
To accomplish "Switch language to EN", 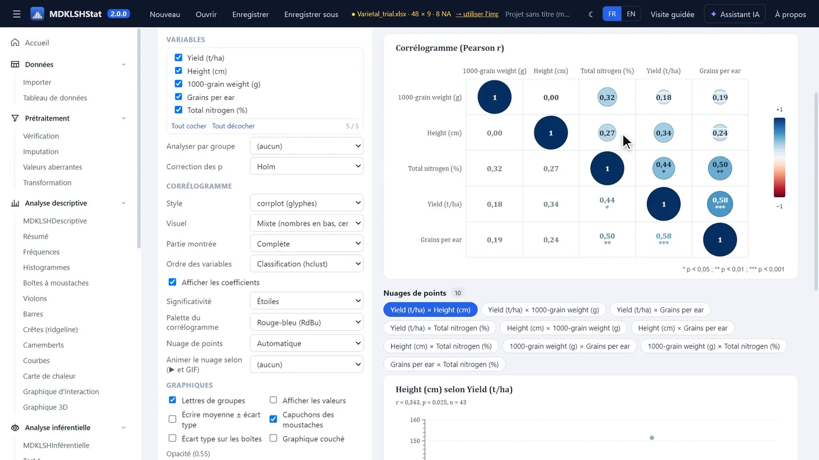I will click(631, 14).
